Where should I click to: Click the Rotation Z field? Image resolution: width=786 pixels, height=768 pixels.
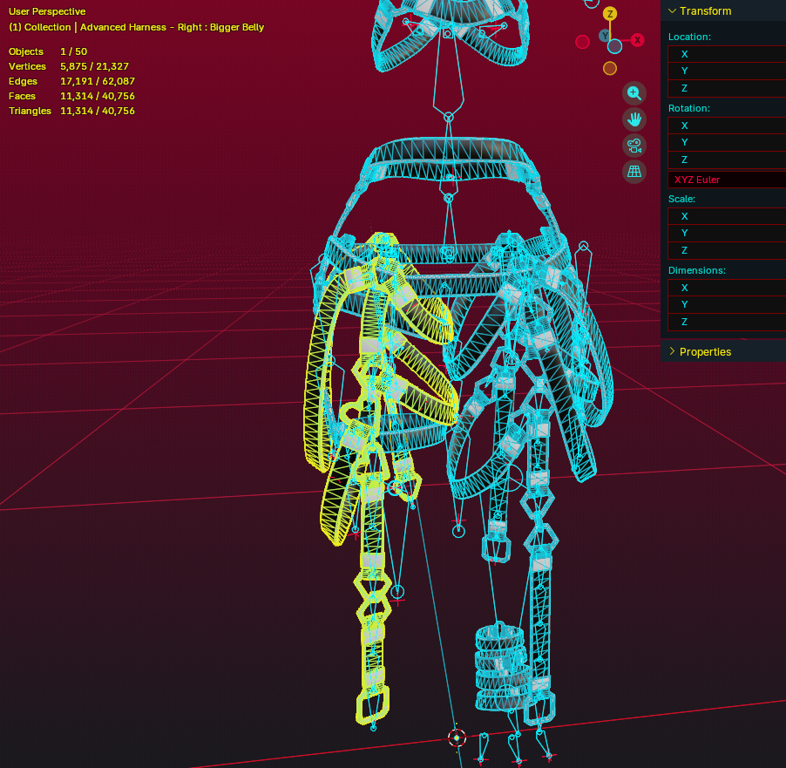coord(727,160)
